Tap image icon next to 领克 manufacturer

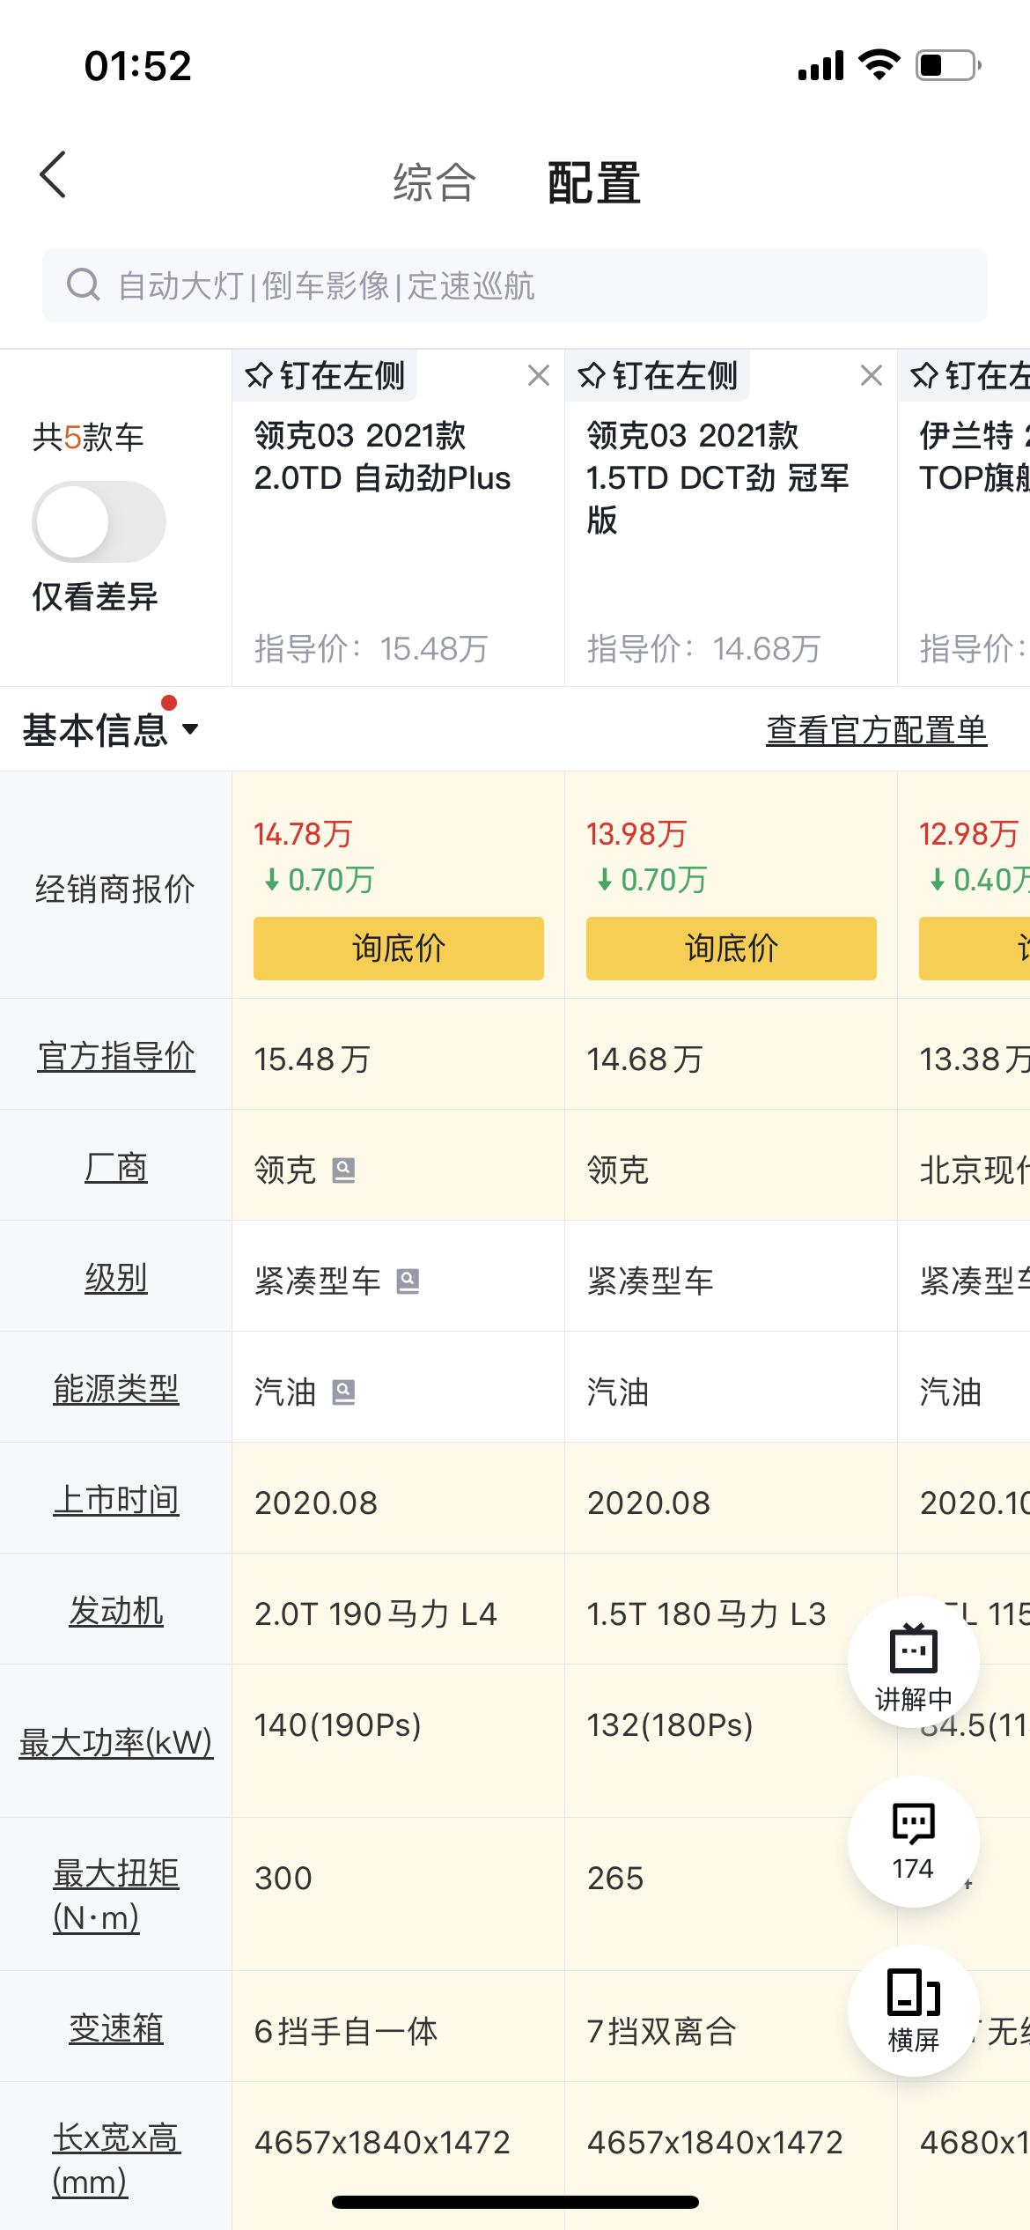(x=343, y=1170)
